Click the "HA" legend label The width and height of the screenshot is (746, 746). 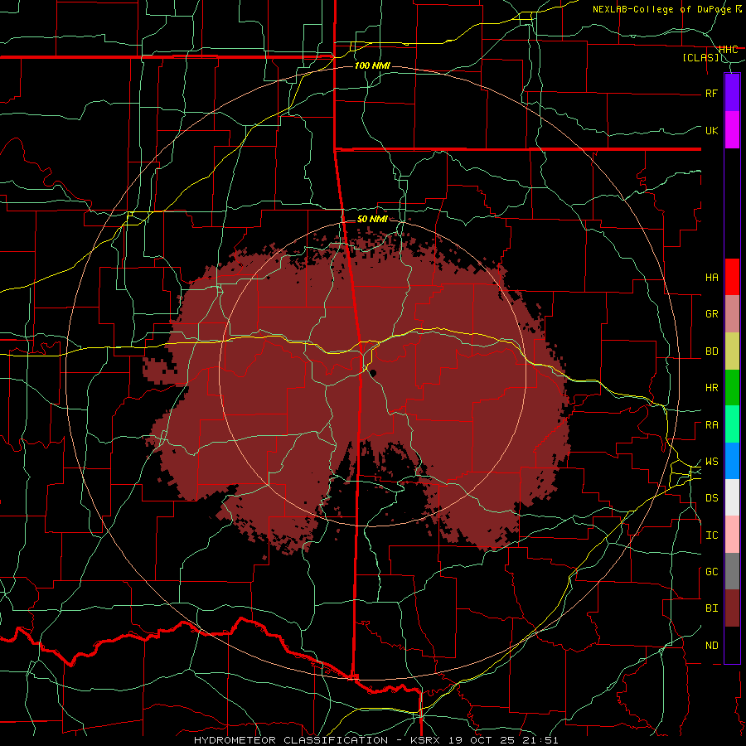711,278
